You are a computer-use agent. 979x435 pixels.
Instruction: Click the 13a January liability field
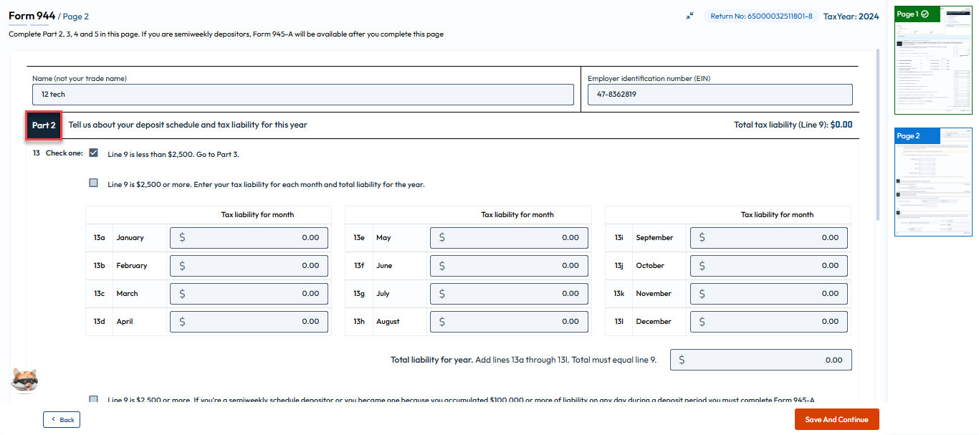(x=249, y=238)
